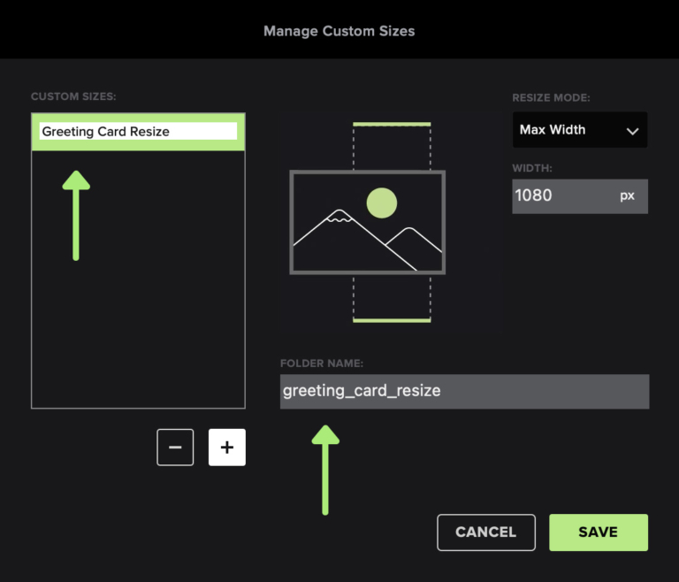Click the sun circle in the preview

point(382,203)
